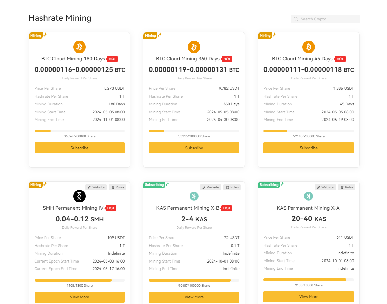Click the SMH coin logo icon
This screenshot has width=387, height=304.
pos(79,196)
